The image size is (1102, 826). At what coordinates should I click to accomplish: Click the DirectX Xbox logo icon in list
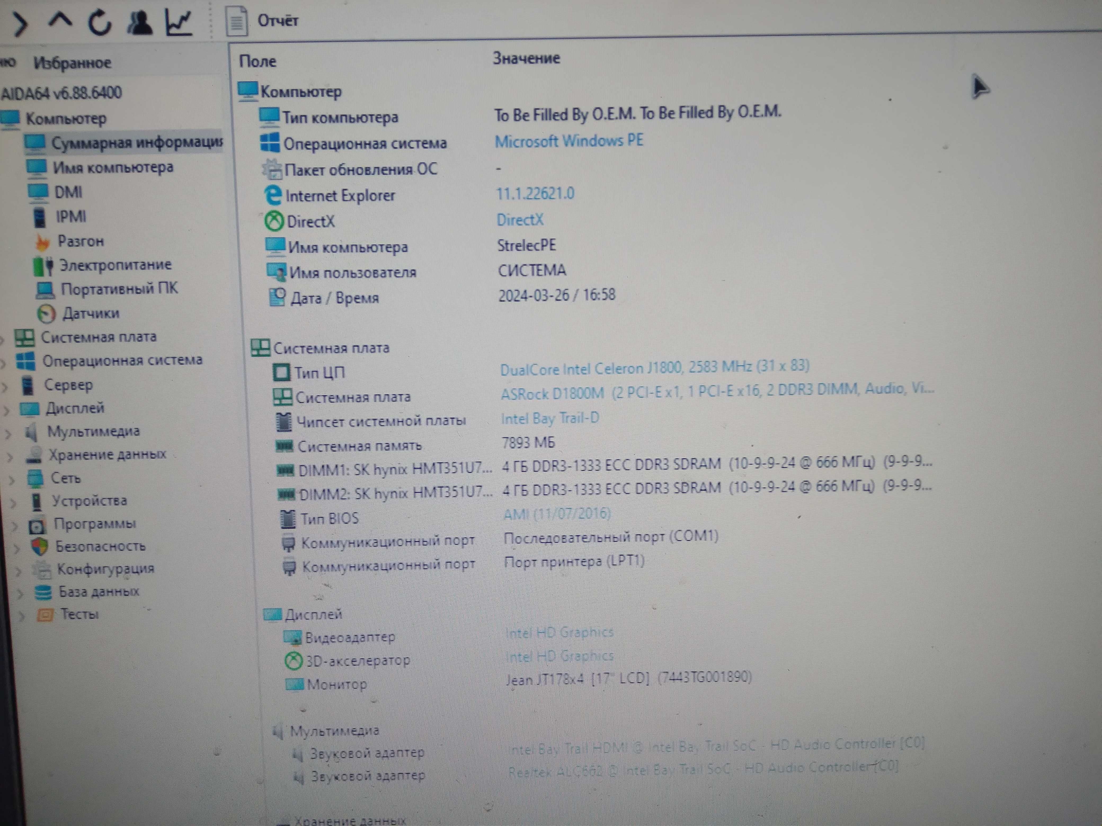pos(273,222)
